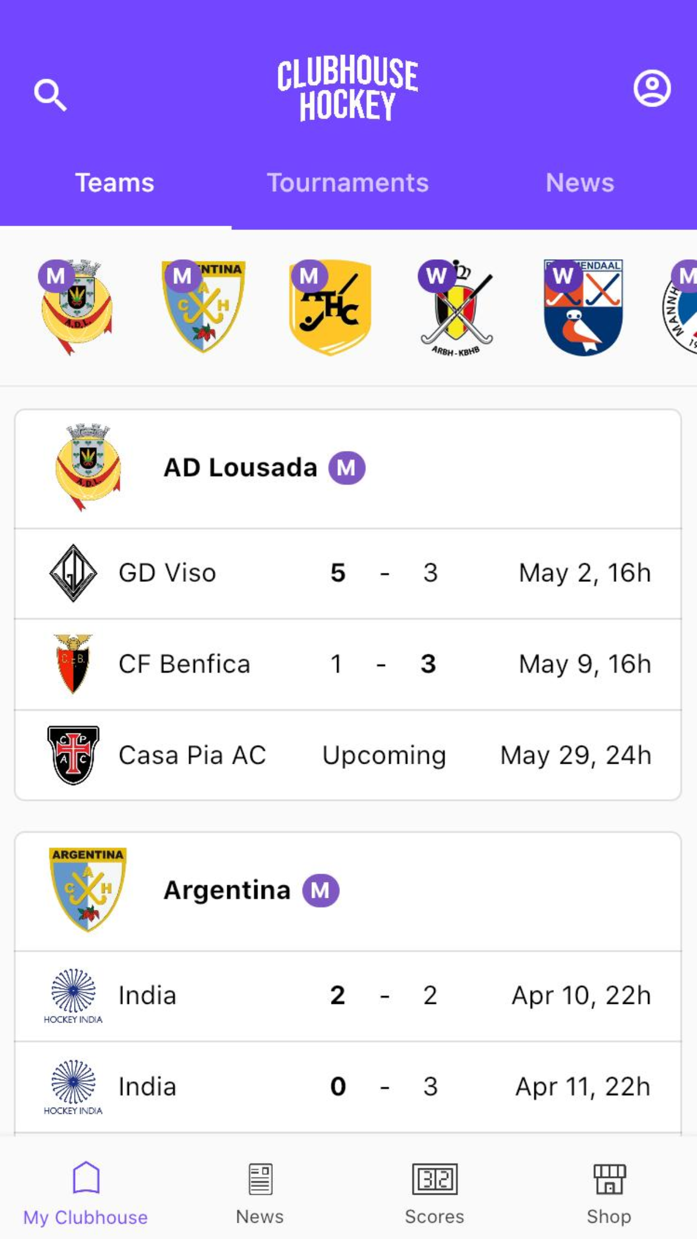The image size is (697, 1239).
Task: Pick the Bloemendaal women's team crest
Action: pos(583,307)
